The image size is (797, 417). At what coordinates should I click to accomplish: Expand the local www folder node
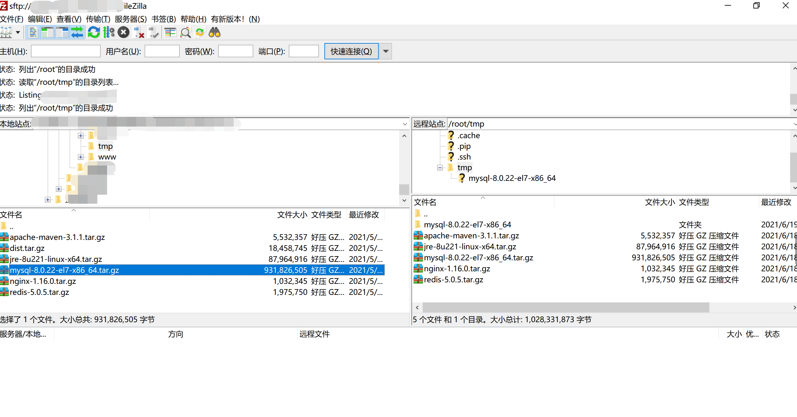(x=81, y=157)
